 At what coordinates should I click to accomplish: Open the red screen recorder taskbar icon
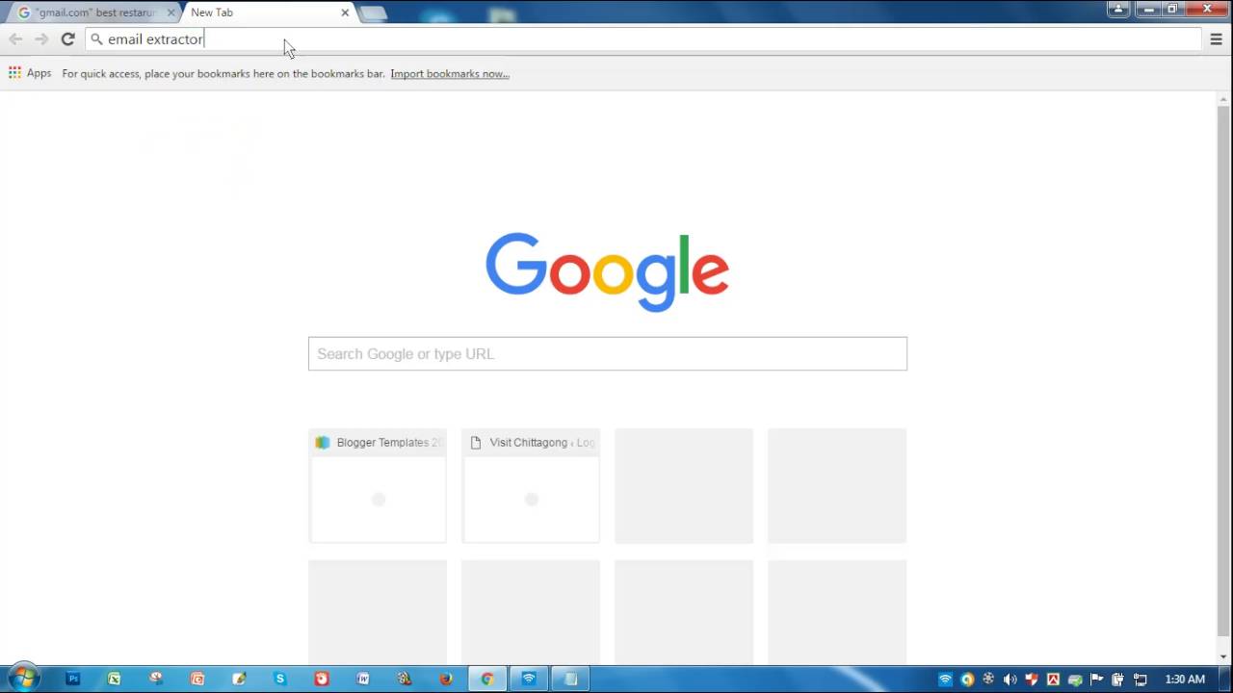[x=322, y=679]
